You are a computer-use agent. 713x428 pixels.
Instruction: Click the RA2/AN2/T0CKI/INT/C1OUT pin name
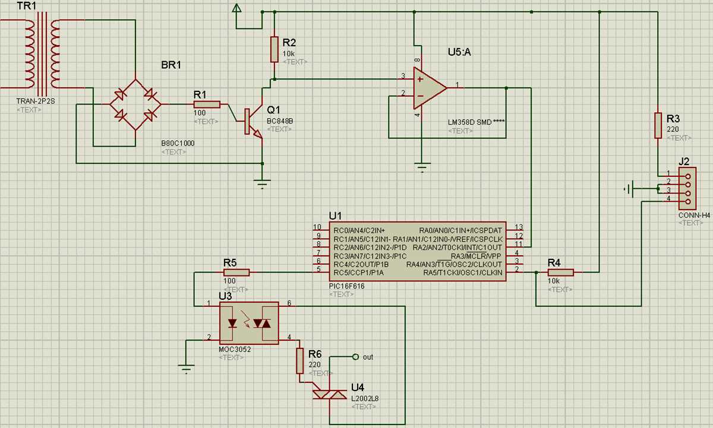tap(456, 246)
